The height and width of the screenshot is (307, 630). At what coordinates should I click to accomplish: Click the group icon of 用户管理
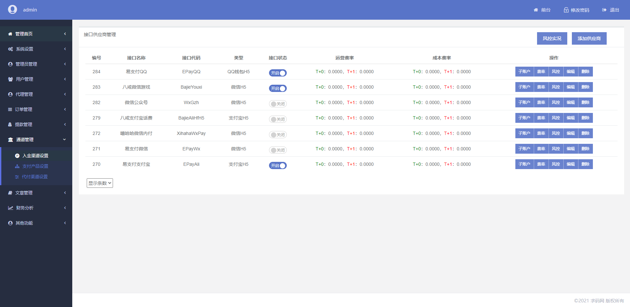click(11, 79)
